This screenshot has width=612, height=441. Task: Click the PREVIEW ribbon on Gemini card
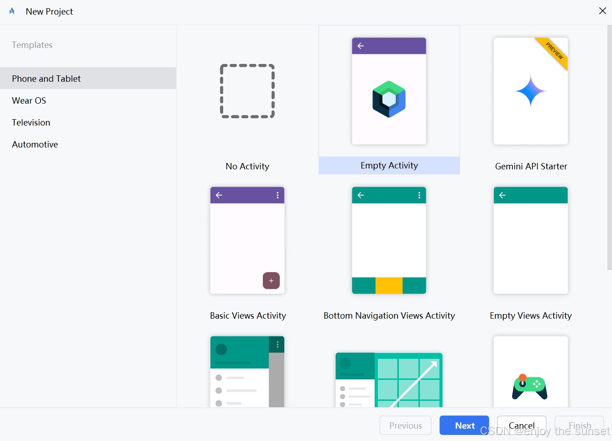[553, 52]
